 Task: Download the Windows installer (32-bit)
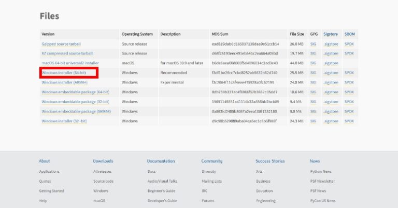click(64, 121)
